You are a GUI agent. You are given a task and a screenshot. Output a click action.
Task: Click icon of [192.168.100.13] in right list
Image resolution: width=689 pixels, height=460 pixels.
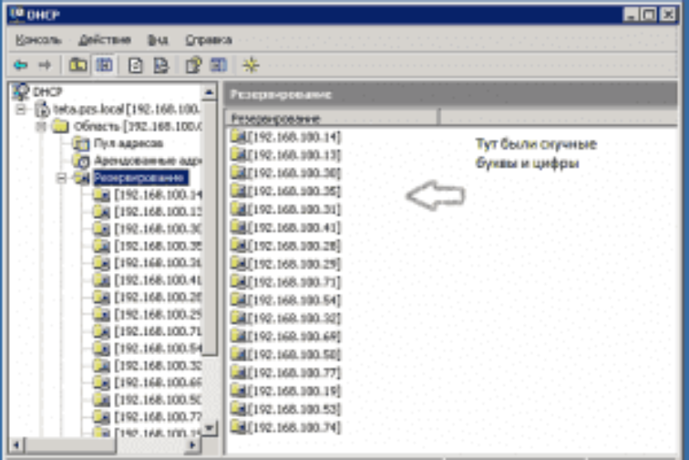(238, 155)
